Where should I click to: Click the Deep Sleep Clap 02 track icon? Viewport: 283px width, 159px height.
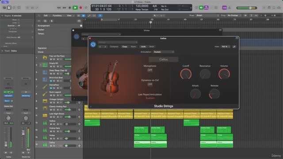45,72
